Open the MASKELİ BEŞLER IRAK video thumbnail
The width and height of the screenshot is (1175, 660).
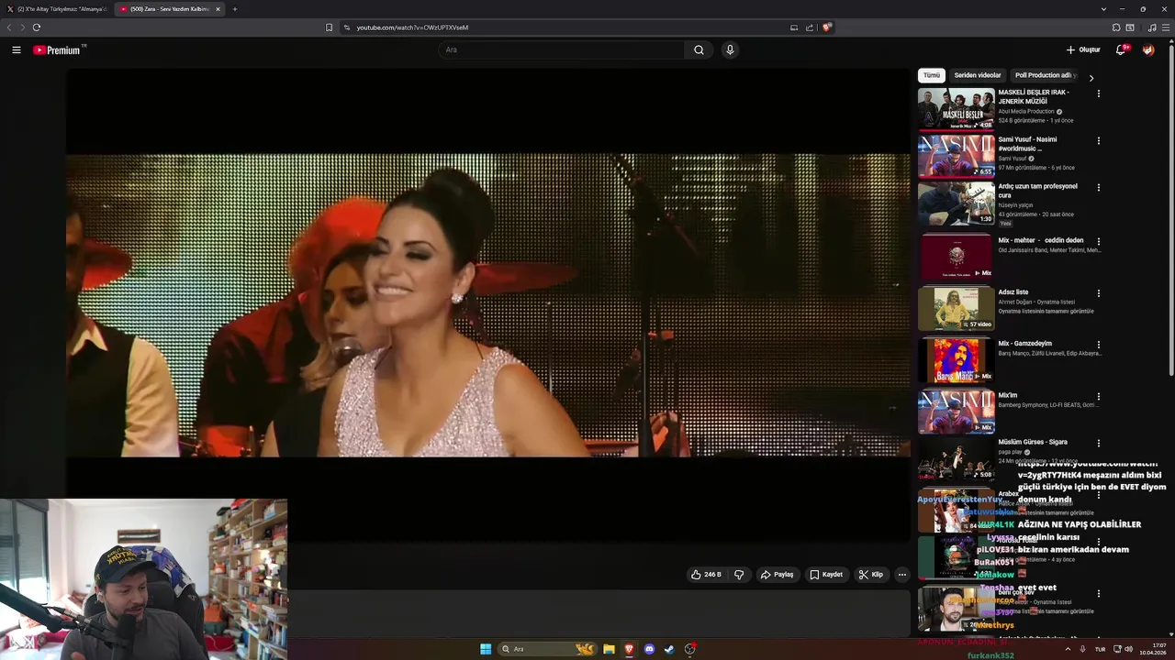tap(957, 108)
